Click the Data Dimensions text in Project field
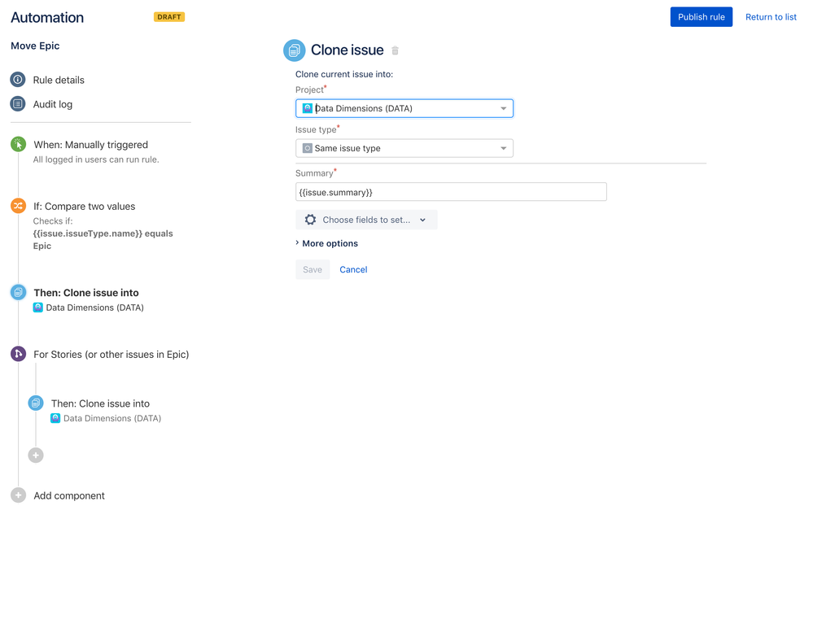 tap(364, 108)
